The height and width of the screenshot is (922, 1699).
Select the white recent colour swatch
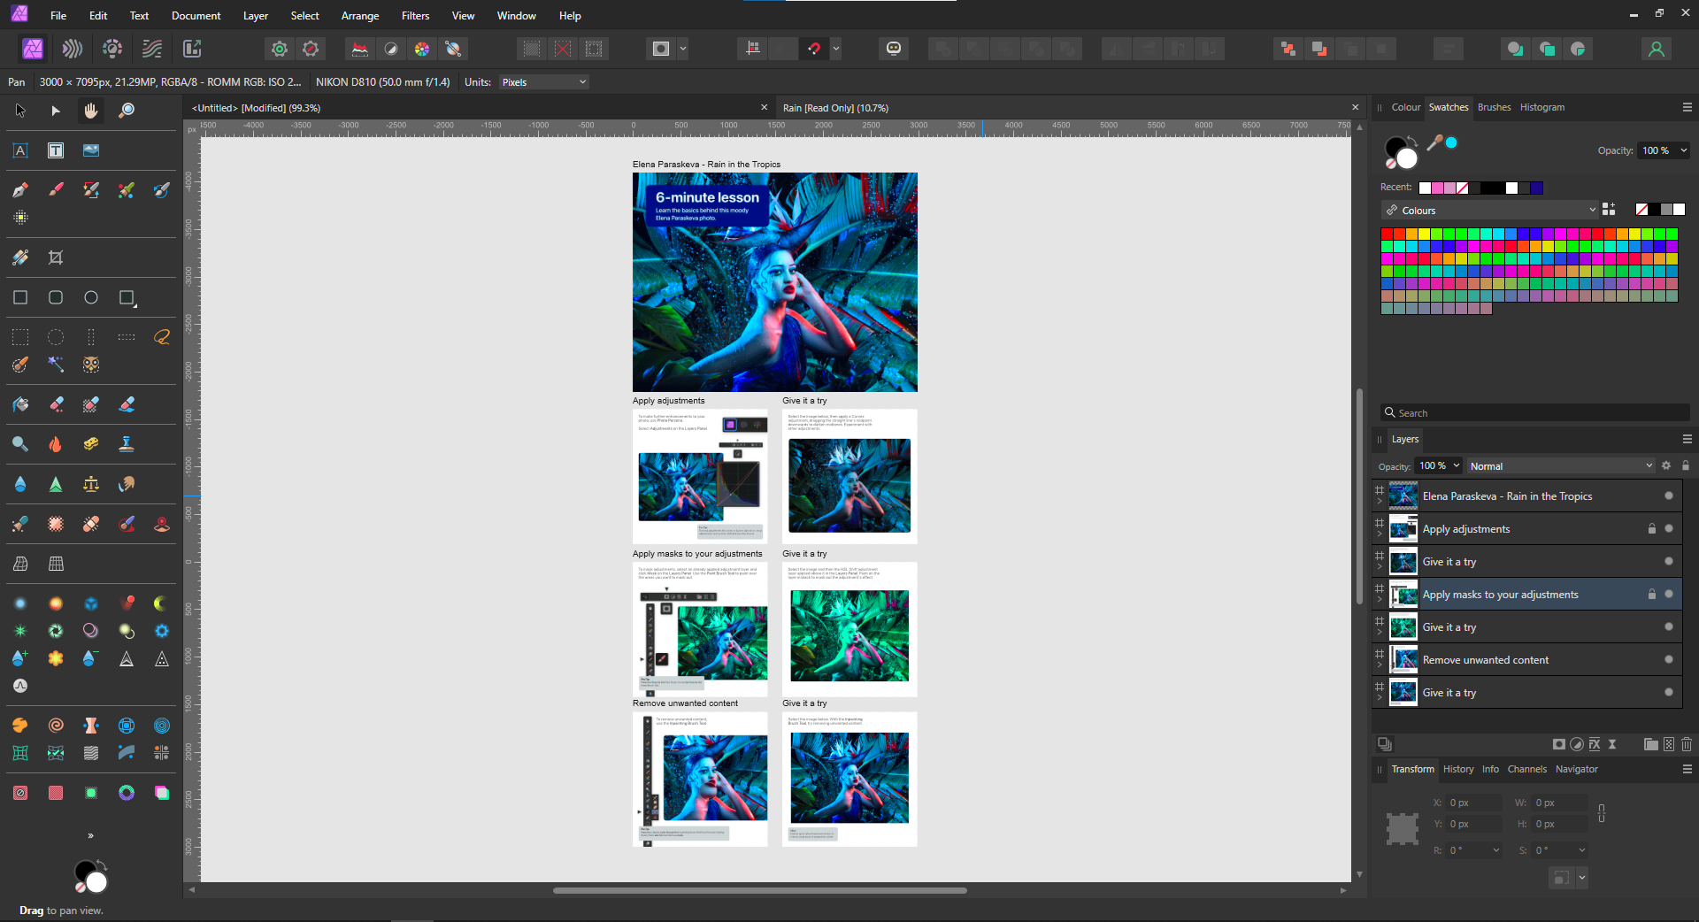(1425, 188)
